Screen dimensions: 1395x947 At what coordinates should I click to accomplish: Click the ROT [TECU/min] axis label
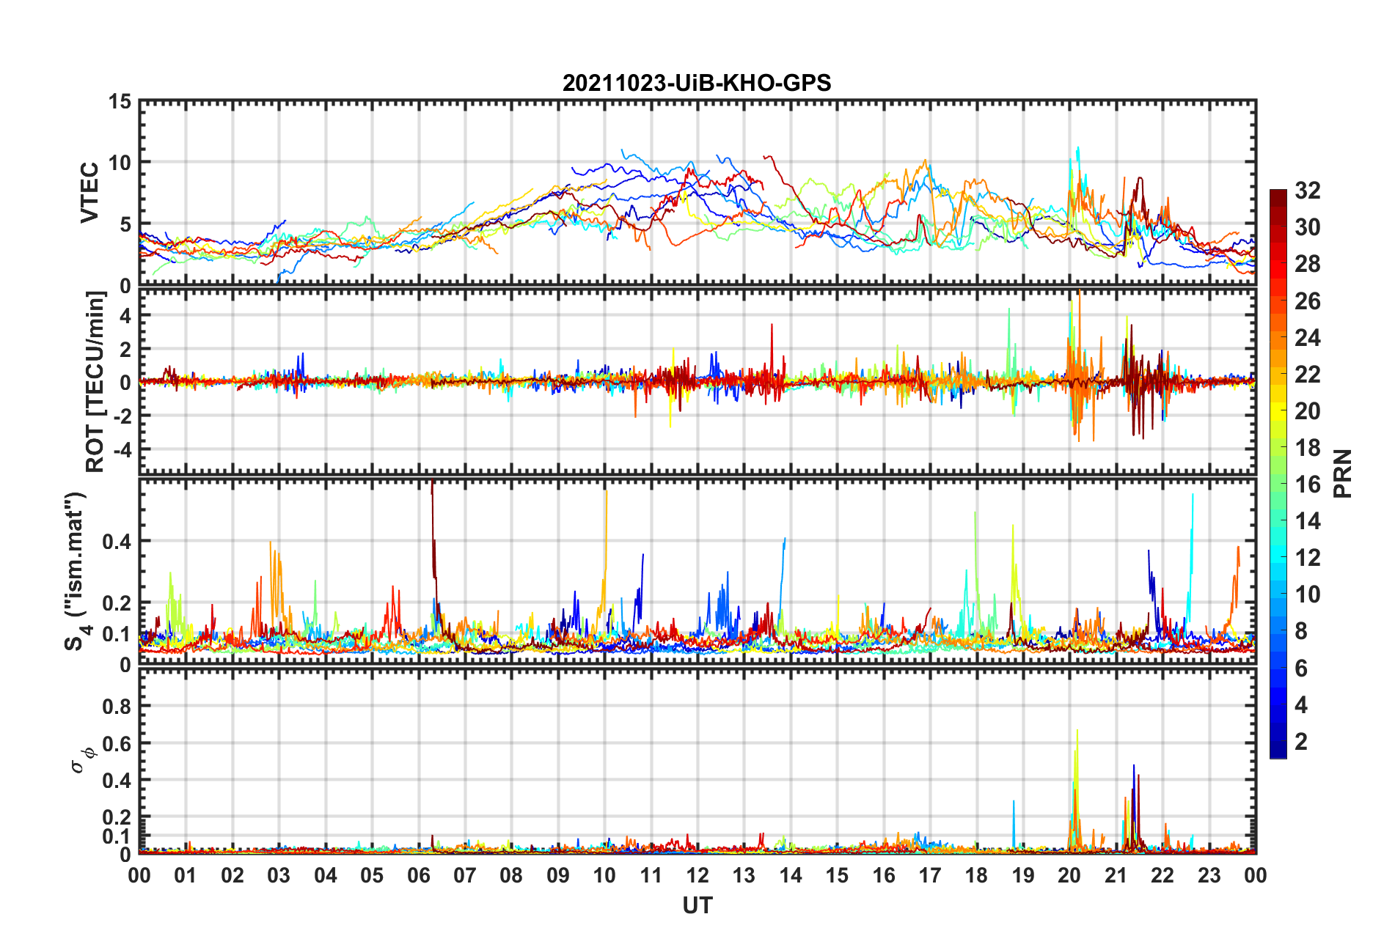point(95,382)
